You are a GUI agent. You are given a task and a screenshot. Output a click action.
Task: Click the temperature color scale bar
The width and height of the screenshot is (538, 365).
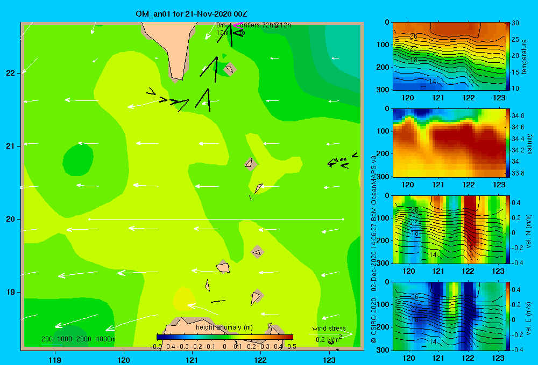[508, 56]
